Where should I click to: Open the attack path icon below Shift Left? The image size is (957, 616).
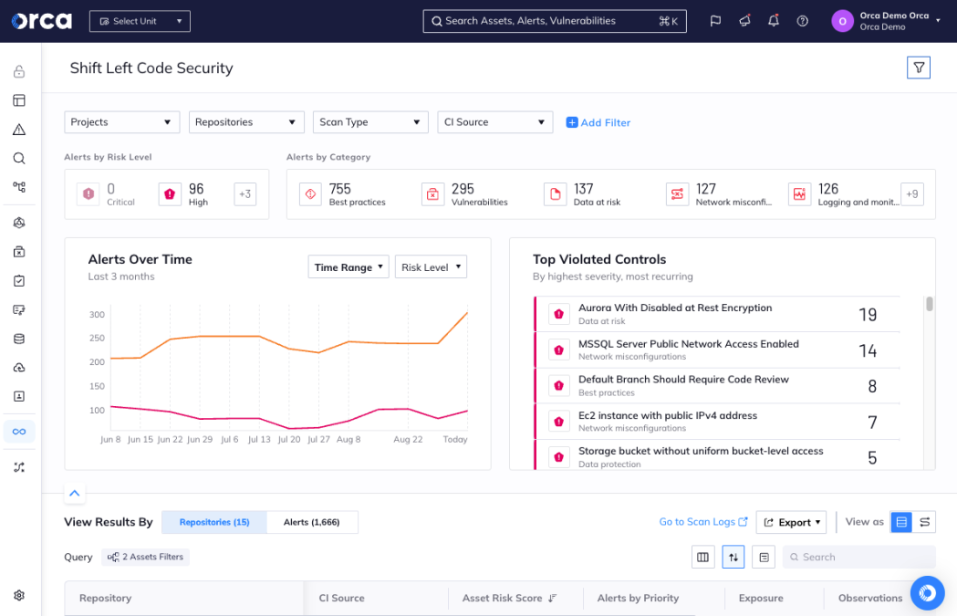coord(18,466)
